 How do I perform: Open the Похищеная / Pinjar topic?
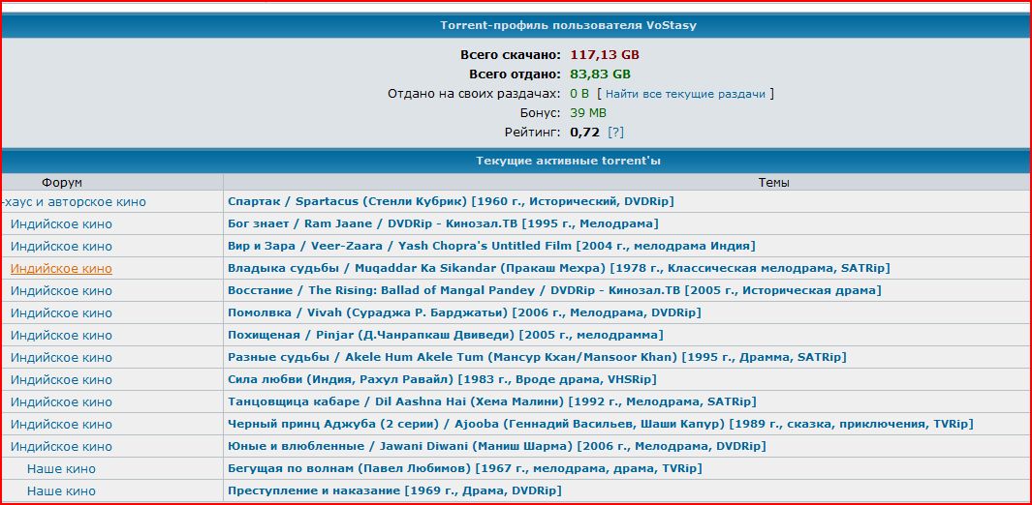446,335
